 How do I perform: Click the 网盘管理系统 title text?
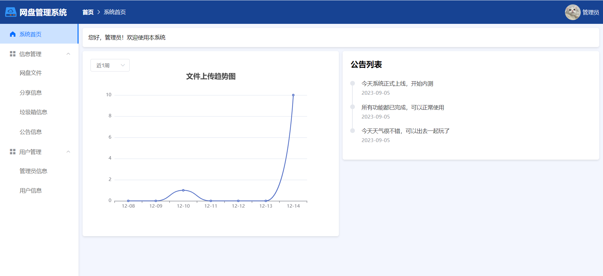[x=43, y=12]
